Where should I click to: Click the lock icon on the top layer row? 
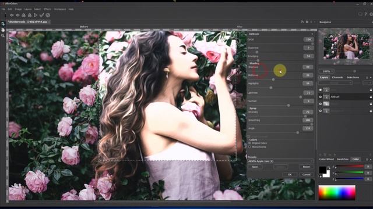click(x=371, y=90)
